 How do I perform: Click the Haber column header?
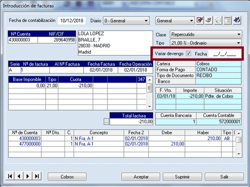(x=203, y=133)
